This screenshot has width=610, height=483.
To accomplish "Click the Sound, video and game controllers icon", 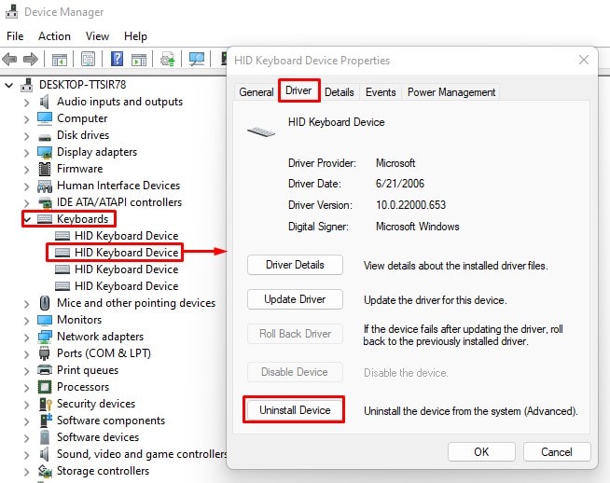I will 45,454.
